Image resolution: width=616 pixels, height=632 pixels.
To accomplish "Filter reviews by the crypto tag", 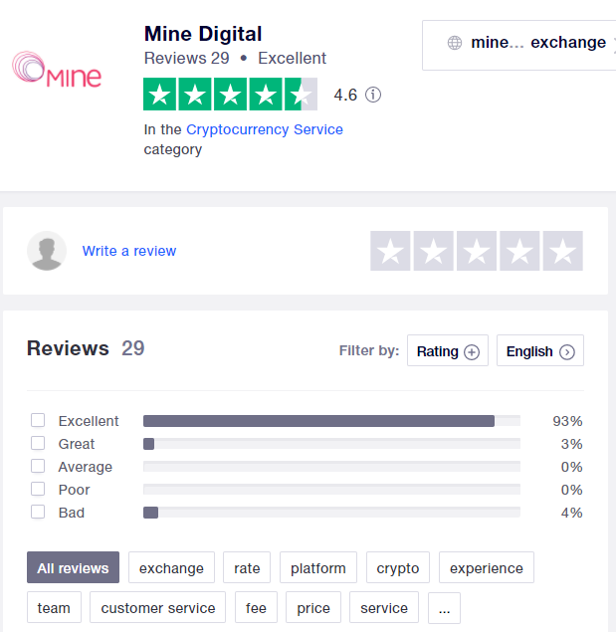I will point(398,567).
